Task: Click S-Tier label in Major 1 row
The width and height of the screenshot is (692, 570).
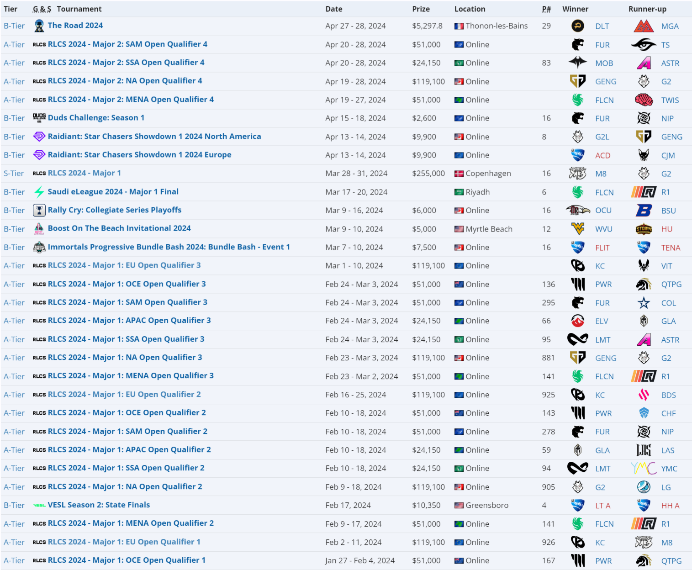Action: click(14, 174)
